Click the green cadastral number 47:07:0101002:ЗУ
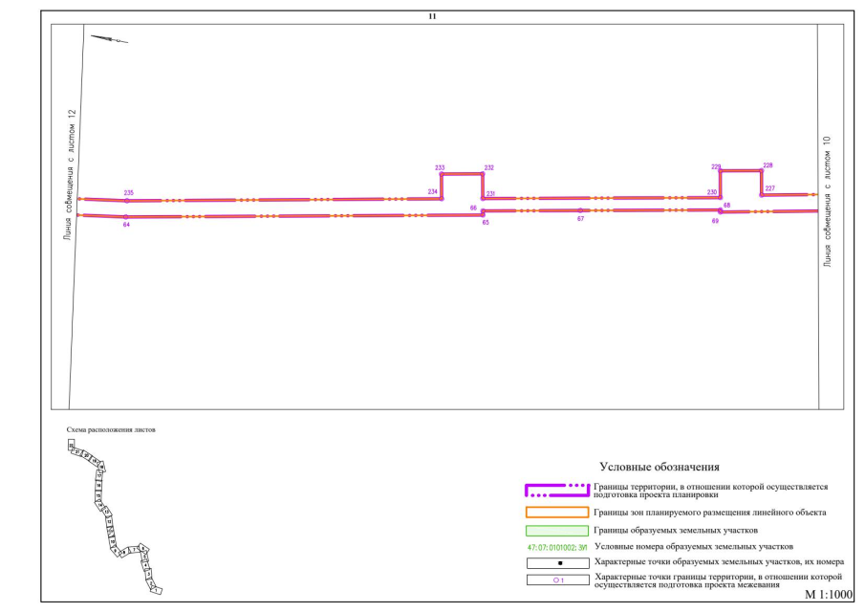 click(x=555, y=547)
